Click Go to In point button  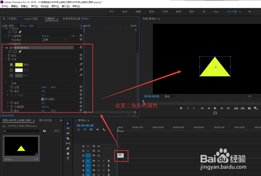pos(202,108)
